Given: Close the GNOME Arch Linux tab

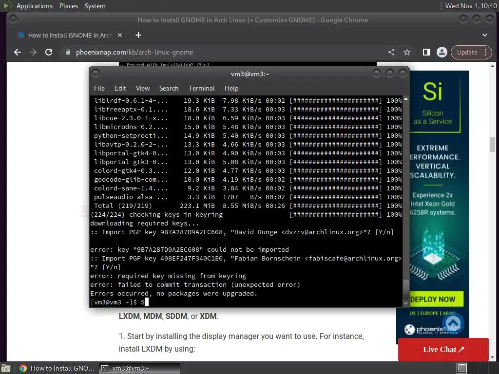Looking at the screenshot, I should click(120, 35).
